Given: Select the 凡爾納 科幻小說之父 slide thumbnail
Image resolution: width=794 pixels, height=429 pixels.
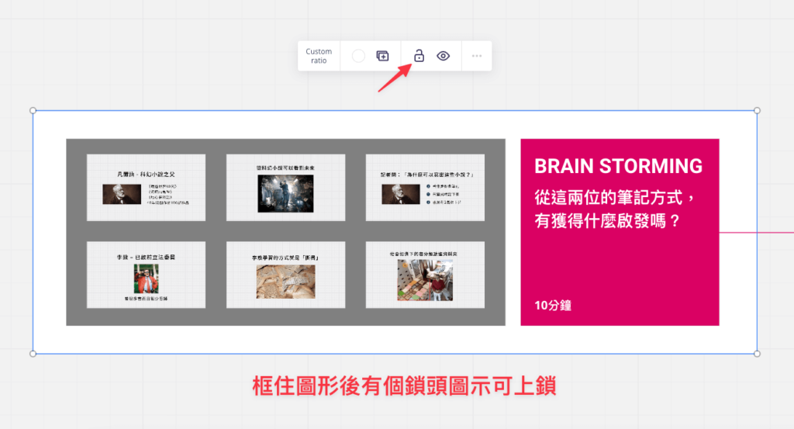Looking at the screenshot, I should click(146, 187).
